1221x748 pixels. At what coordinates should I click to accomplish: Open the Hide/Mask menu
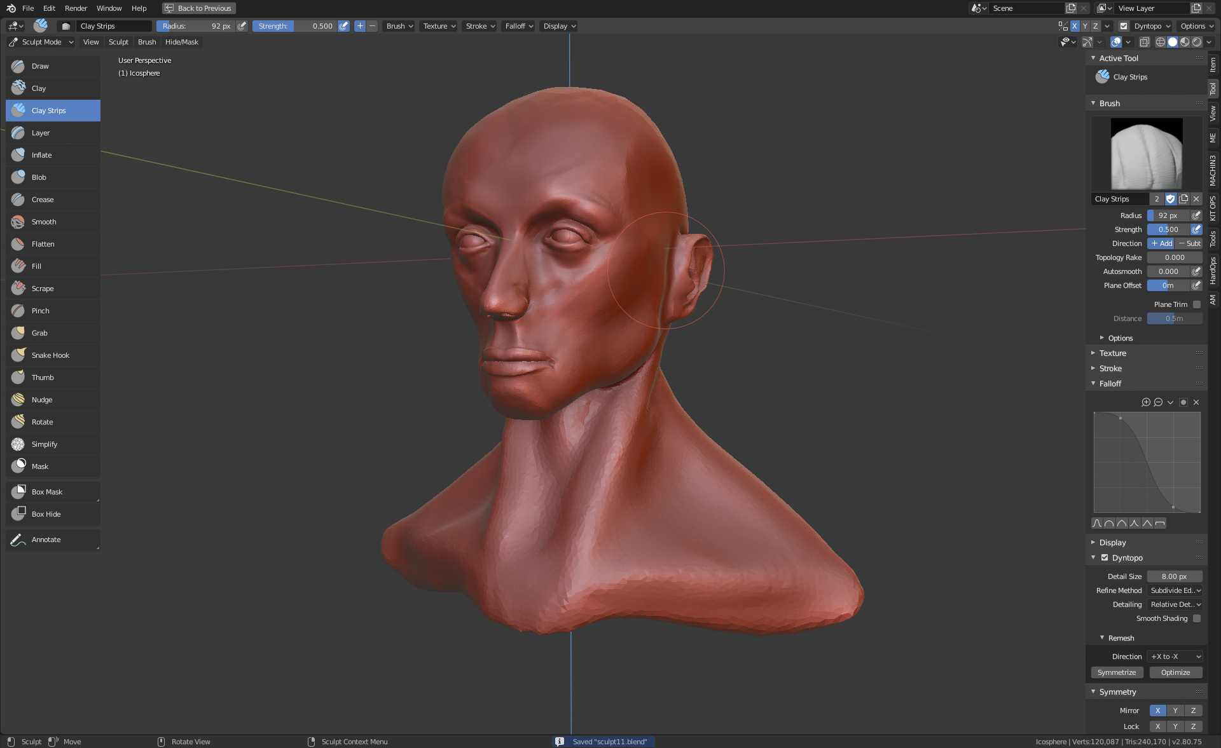click(181, 42)
